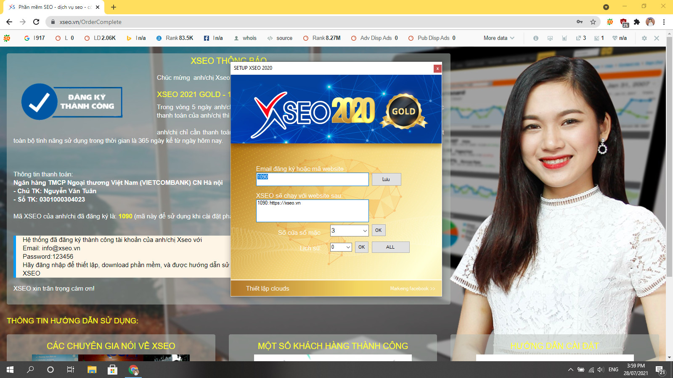Click the ALL button
Screen dimensions: 673x378
(x=390, y=247)
